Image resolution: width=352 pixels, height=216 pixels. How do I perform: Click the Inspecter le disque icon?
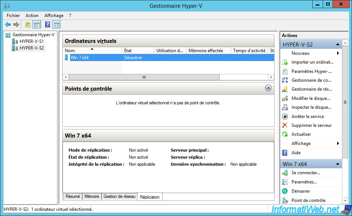click(285, 107)
